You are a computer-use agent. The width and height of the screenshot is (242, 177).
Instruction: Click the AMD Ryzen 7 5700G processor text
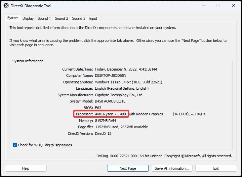111,114
